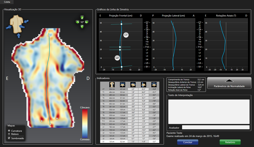Click the Desequilíbrio Anterior do Tronco value 2,5 cm
254x147 pixels.
(x=201, y=82)
